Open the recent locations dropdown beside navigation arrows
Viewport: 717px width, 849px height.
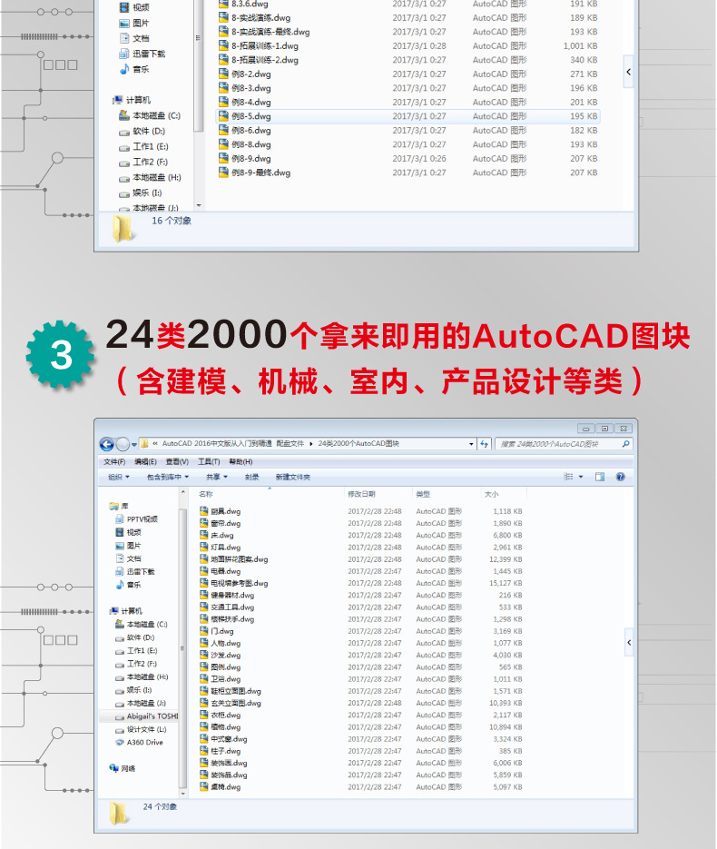[x=134, y=445]
